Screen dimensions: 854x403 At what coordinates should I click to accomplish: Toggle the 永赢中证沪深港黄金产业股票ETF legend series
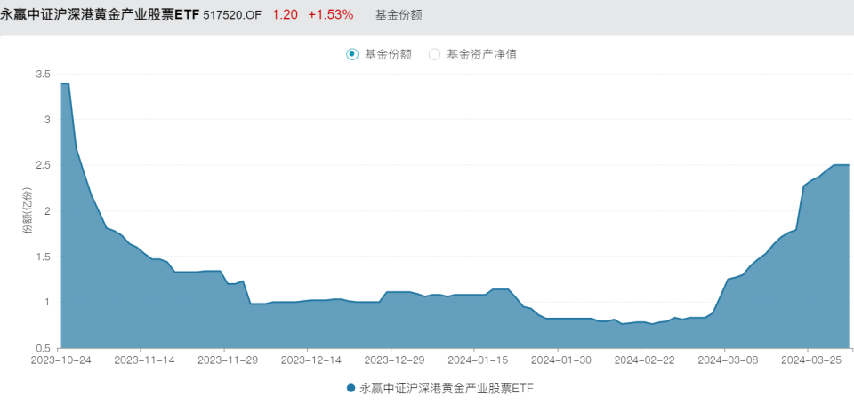click(440, 388)
